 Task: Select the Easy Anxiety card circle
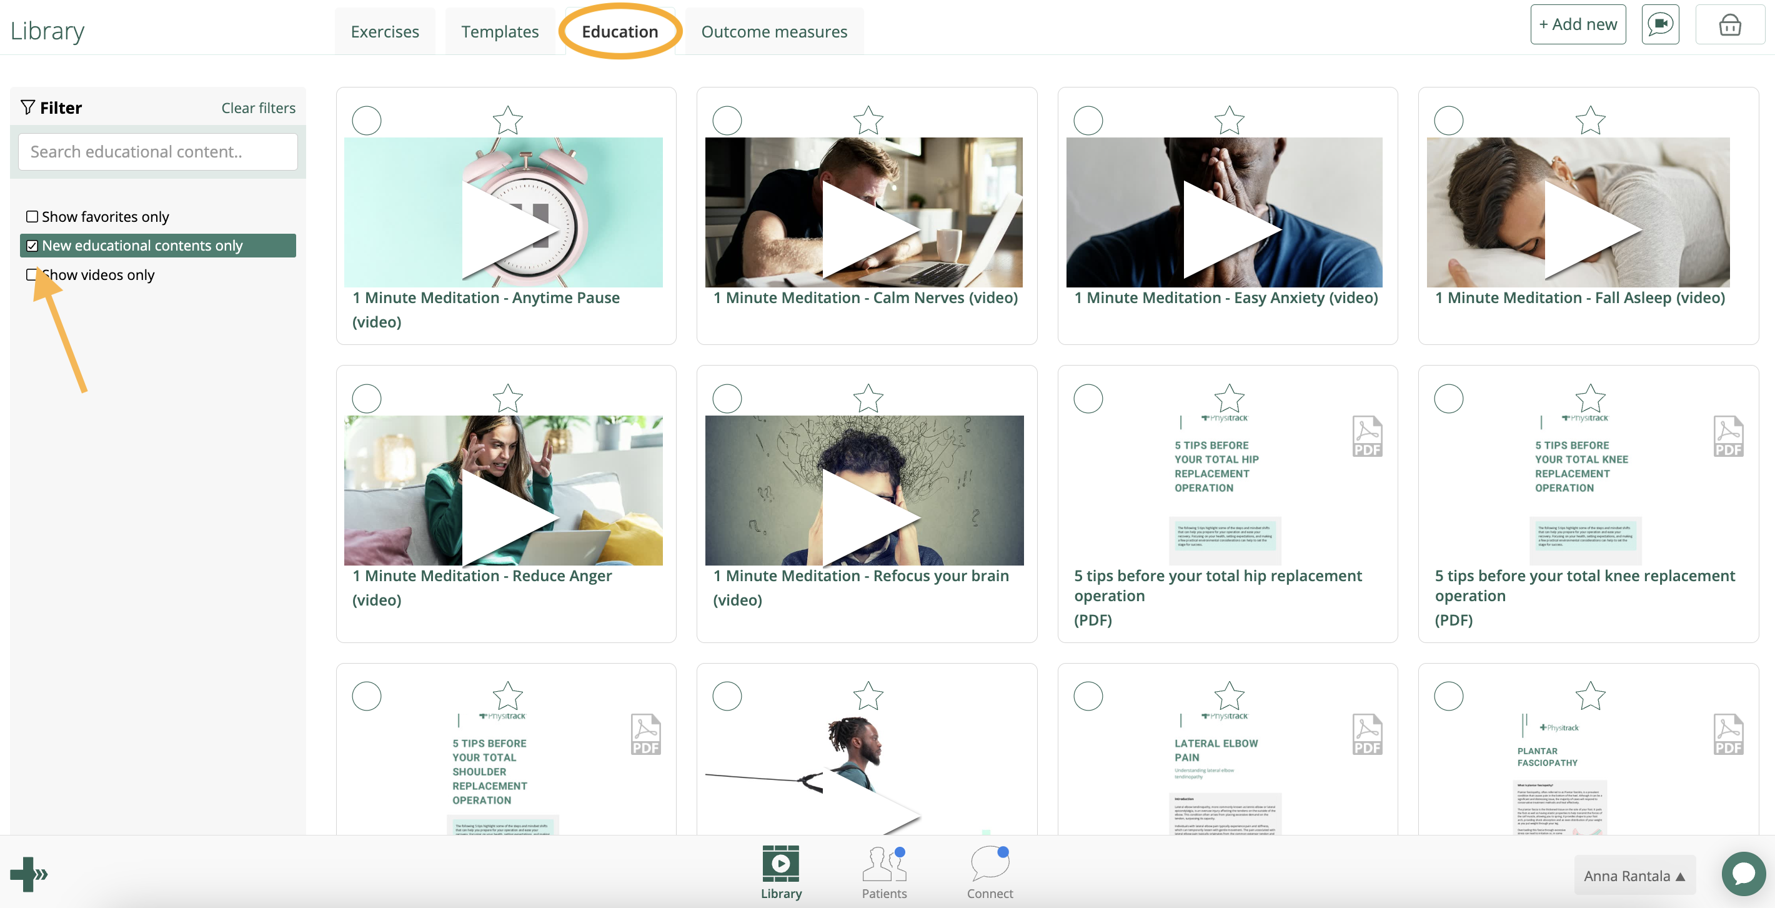tap(1088, 121)
